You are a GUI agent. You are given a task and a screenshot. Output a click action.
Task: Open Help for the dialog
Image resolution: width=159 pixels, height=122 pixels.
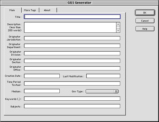click(x=145, y=29)
